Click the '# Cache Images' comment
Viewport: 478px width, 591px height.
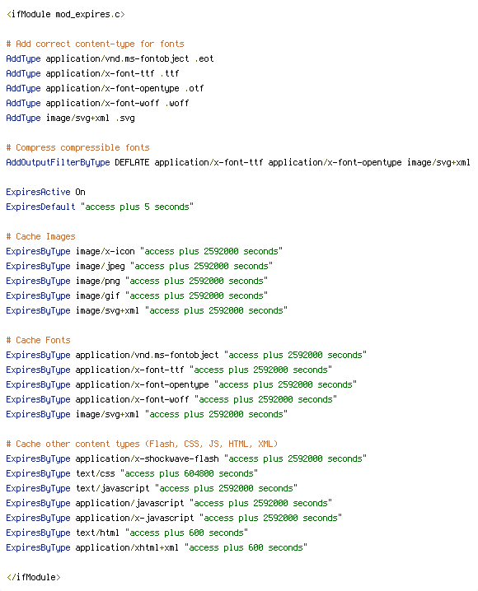40,237
